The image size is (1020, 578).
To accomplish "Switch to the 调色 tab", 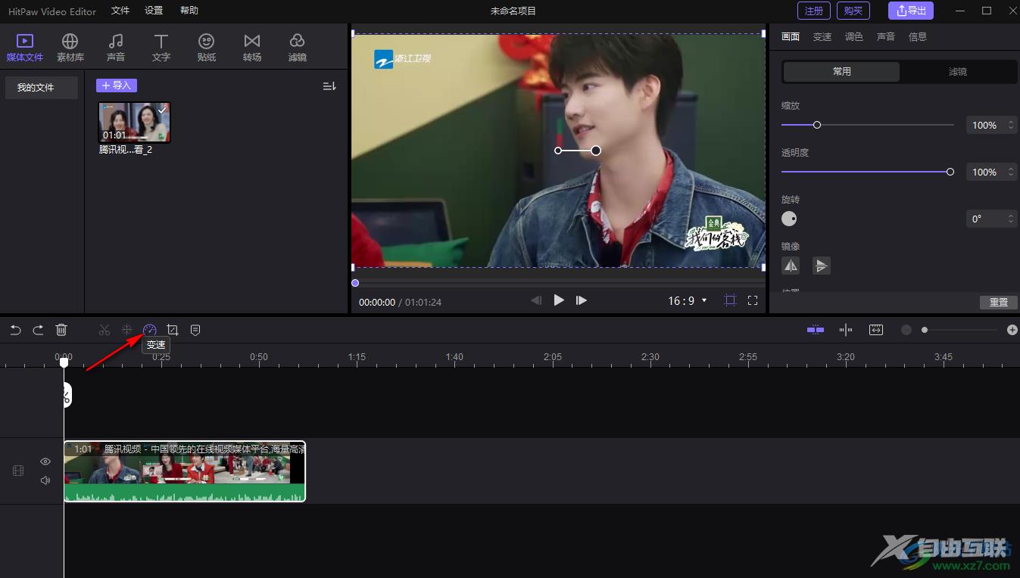I will click(x=854, y=36).
